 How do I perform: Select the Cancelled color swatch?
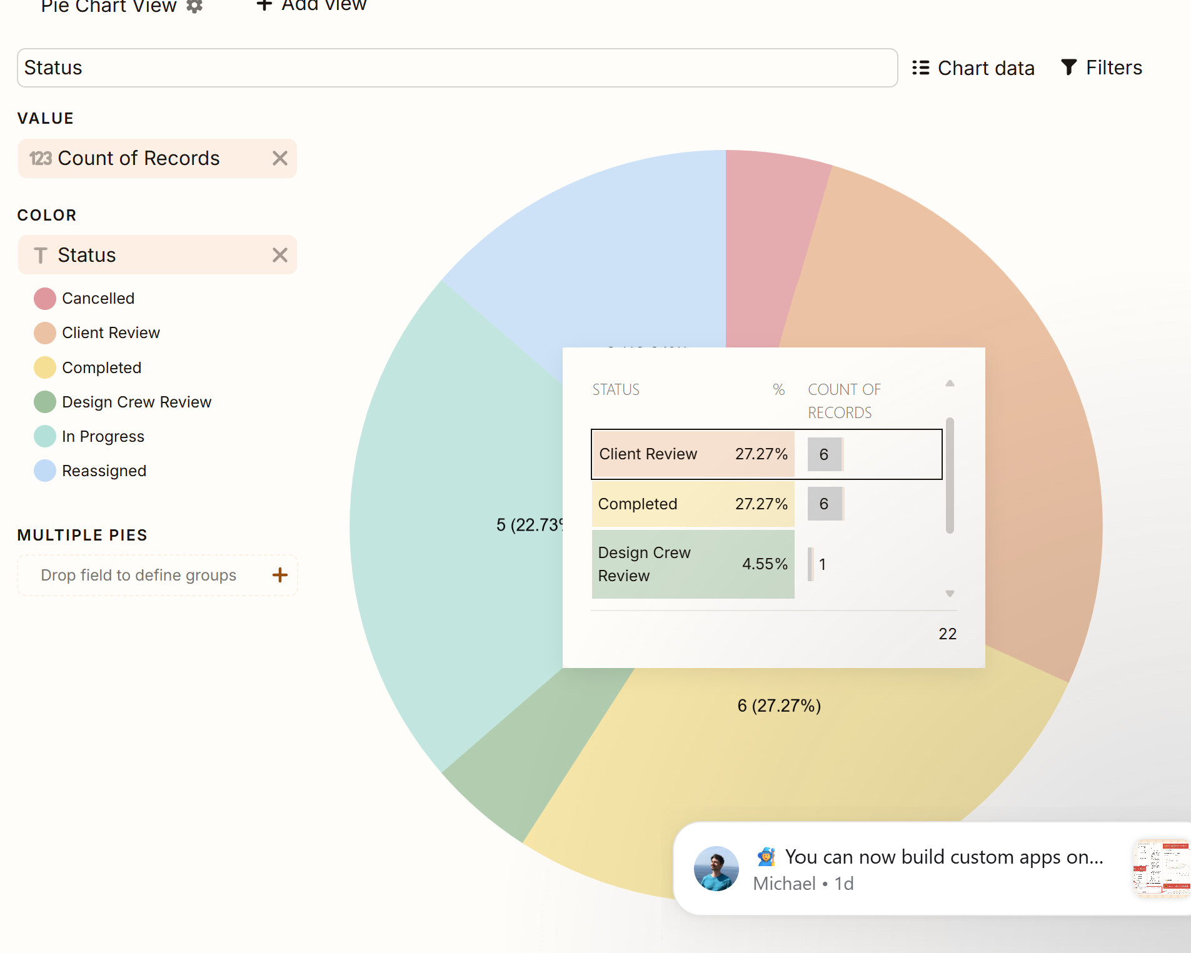point(45,299)
